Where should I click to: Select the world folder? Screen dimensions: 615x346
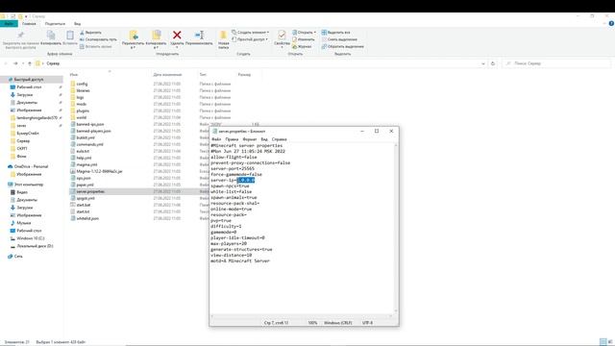pyautogui.click(x=81, y=117)
